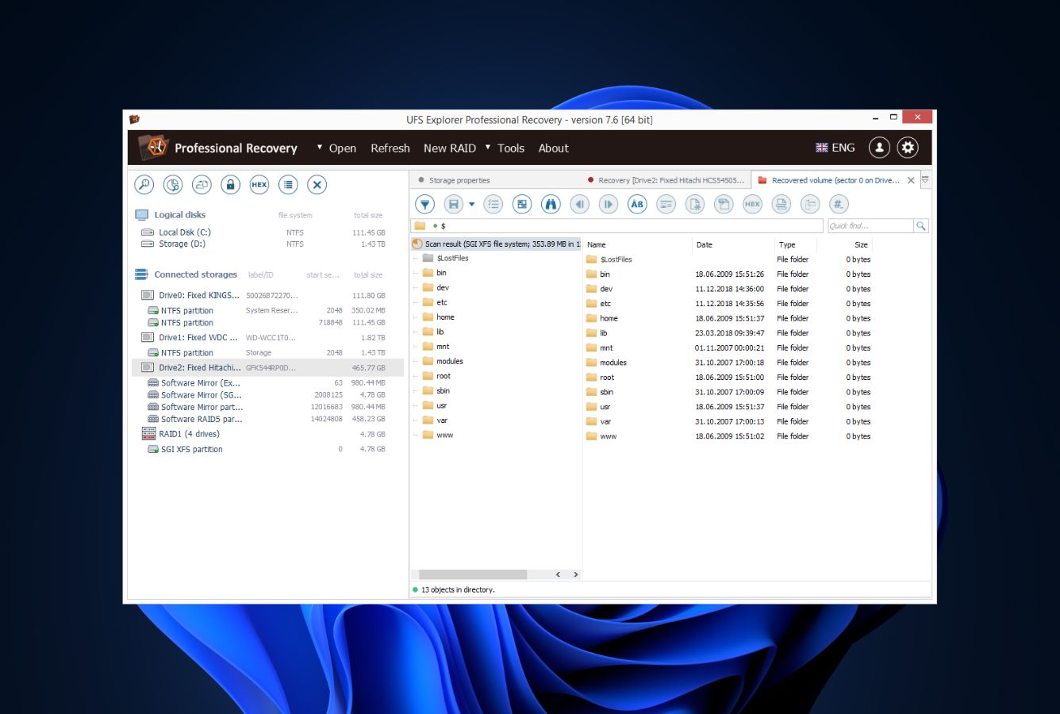Viewport: 1060px width, 714px height.
Task: Click the file preview card icon
Action: [x=666, y=205]
